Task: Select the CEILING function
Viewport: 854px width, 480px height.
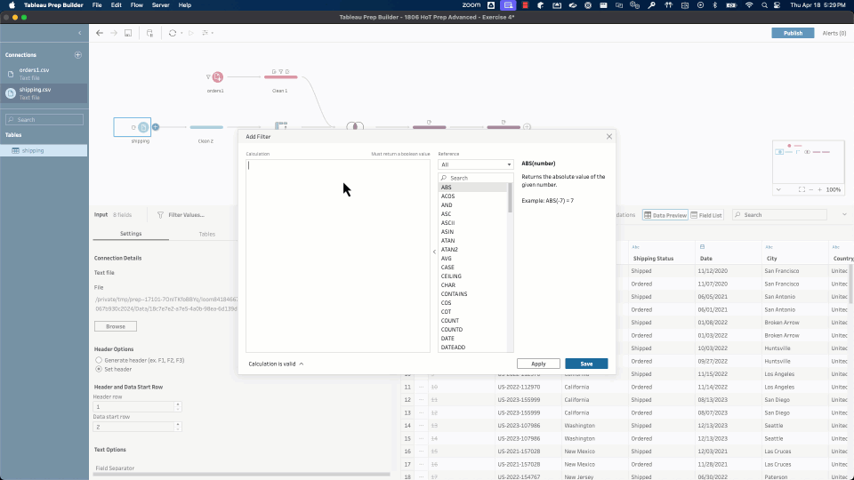Action: tap(472, 276)
